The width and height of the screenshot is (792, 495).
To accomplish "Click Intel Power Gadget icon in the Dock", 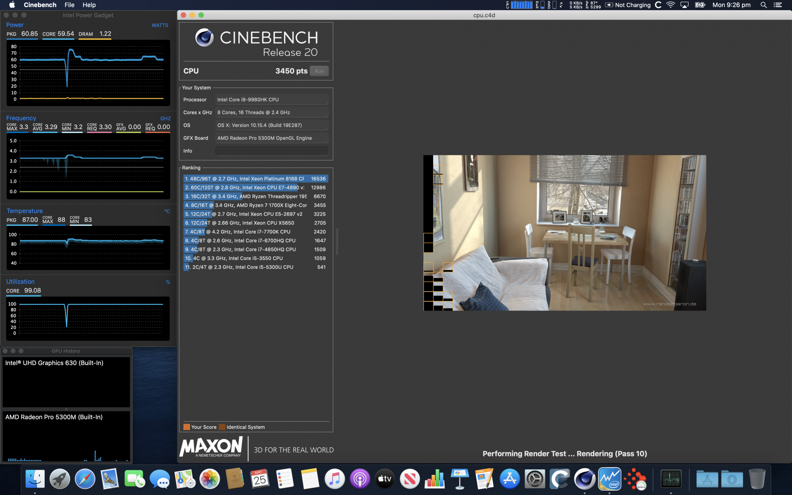I will tap(609, 479).
